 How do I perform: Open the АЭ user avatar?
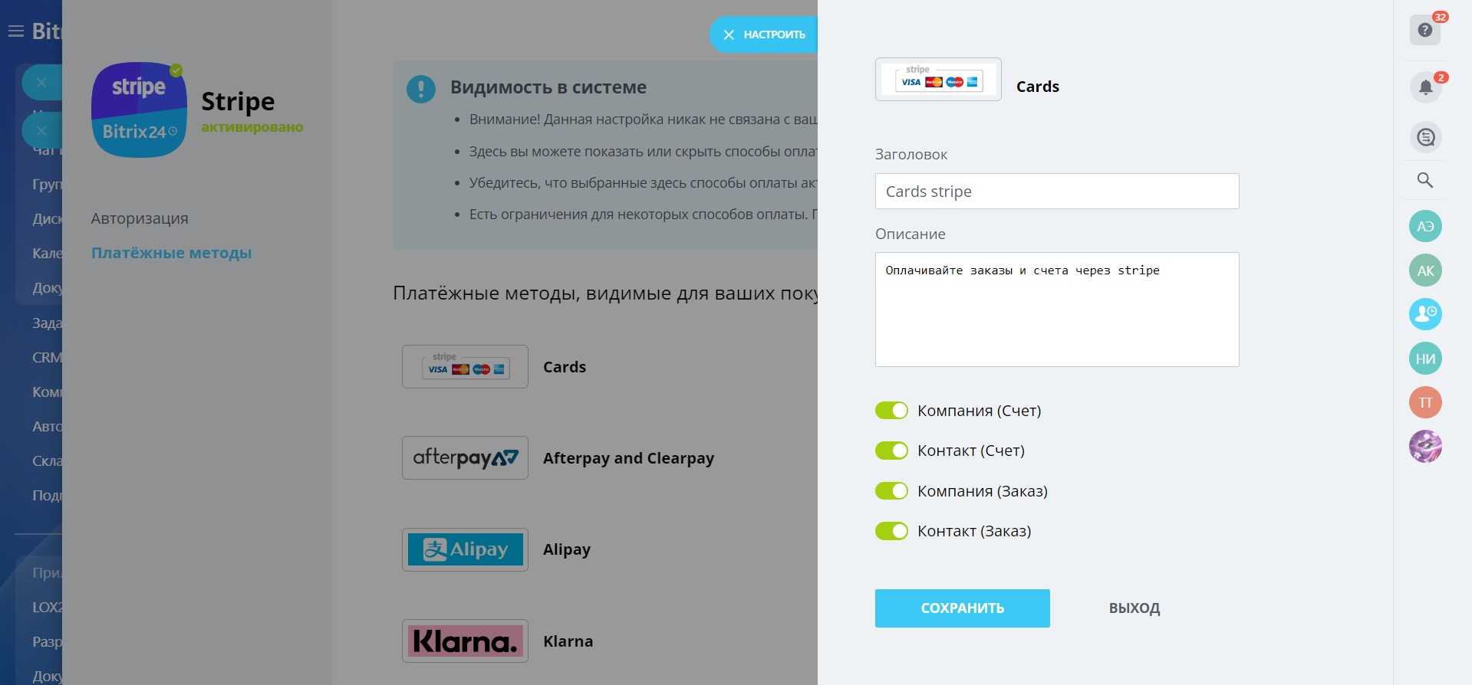[1425, 226]
